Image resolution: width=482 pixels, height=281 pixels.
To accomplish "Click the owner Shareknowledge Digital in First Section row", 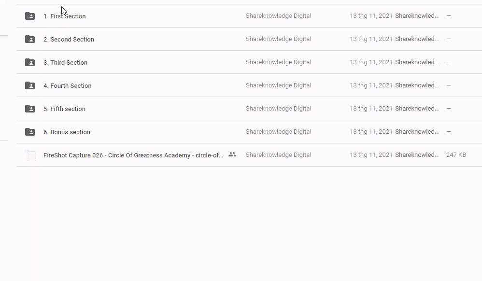I will 279,15.
